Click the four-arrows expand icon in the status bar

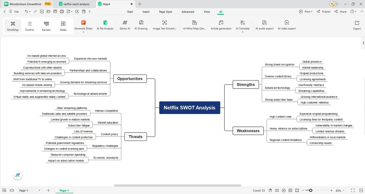tap(297, 190)
